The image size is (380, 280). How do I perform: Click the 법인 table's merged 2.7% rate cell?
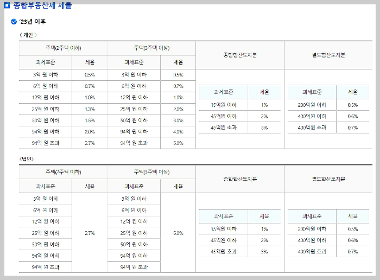tap(90, 233)
